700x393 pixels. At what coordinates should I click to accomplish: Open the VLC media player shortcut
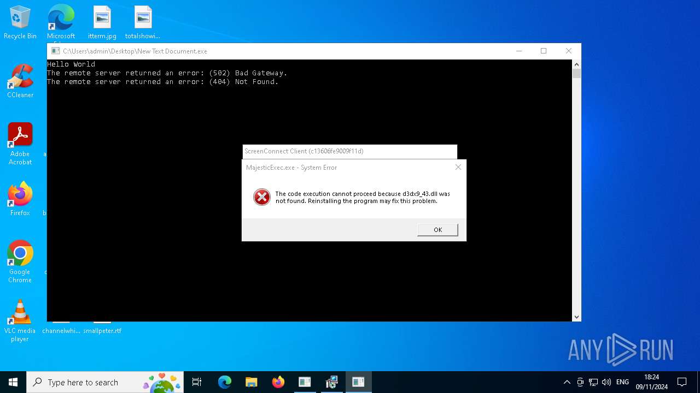[20, 321]
